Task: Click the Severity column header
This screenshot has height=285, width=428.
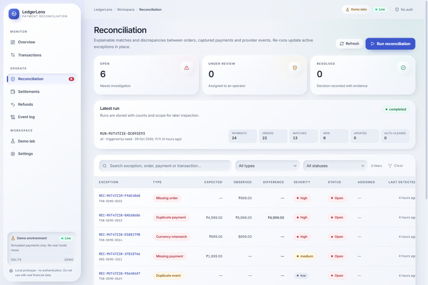Action: [302, 182]
